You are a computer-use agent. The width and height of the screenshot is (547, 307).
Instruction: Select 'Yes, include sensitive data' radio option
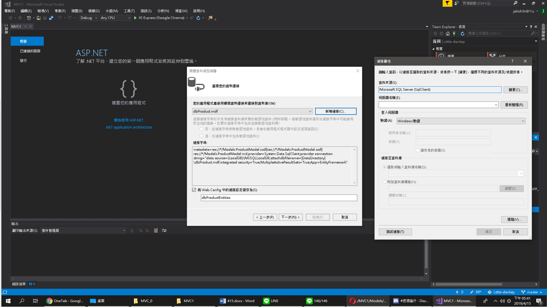click(201, 136)
